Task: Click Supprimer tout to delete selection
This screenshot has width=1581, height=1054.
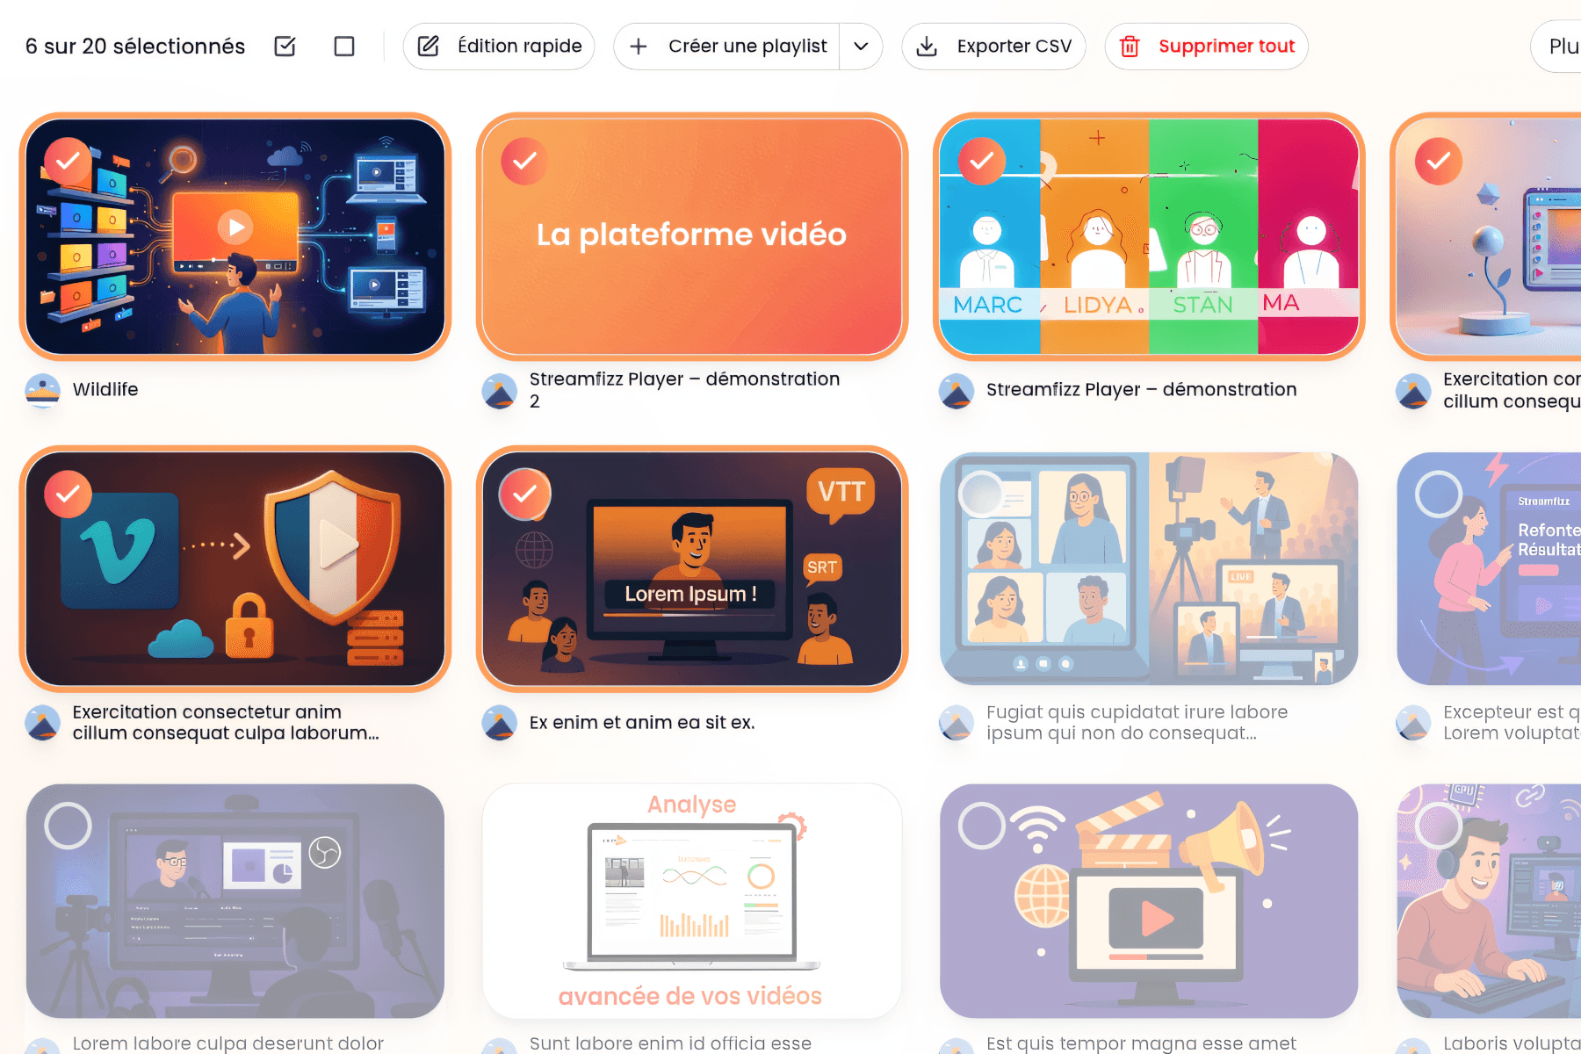Action: coord(1227,46)
